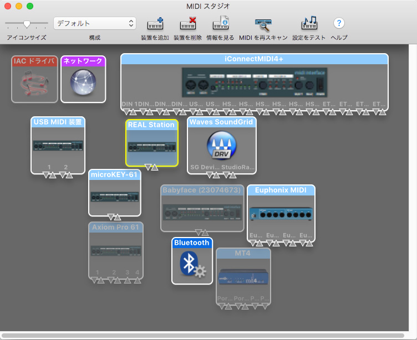This screenshot has height=340, width=417.
Task: Open the configuration dropdown showing デフォルト
Action: [95, 23]
